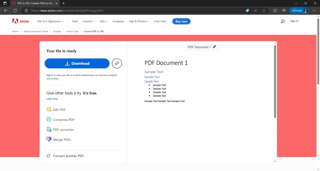Open the Compress PDF tool
This screenshot has height=171, width=320.
[x=60, y=120]
